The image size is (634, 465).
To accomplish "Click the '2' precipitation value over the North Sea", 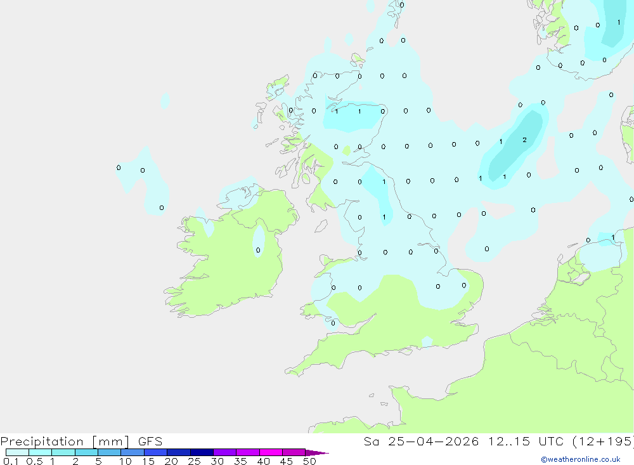I will 524,140.
